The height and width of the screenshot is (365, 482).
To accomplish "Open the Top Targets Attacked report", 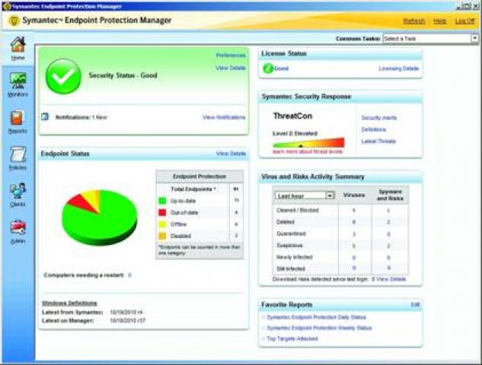I will click(292, 338).
